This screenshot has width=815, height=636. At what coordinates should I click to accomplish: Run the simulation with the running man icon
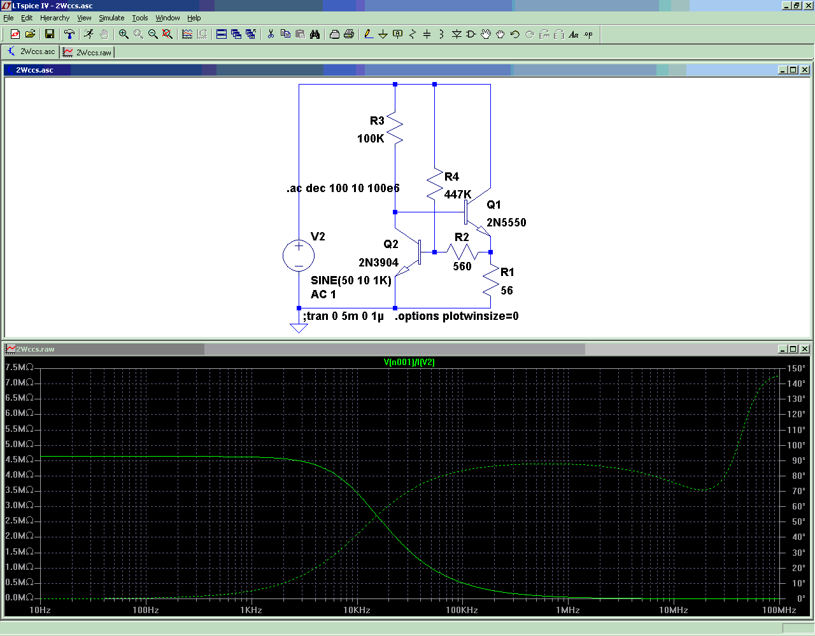89,34
